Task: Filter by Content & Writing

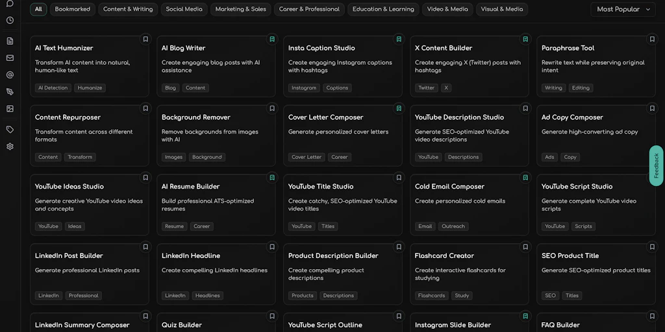Action: pos(128,9)
